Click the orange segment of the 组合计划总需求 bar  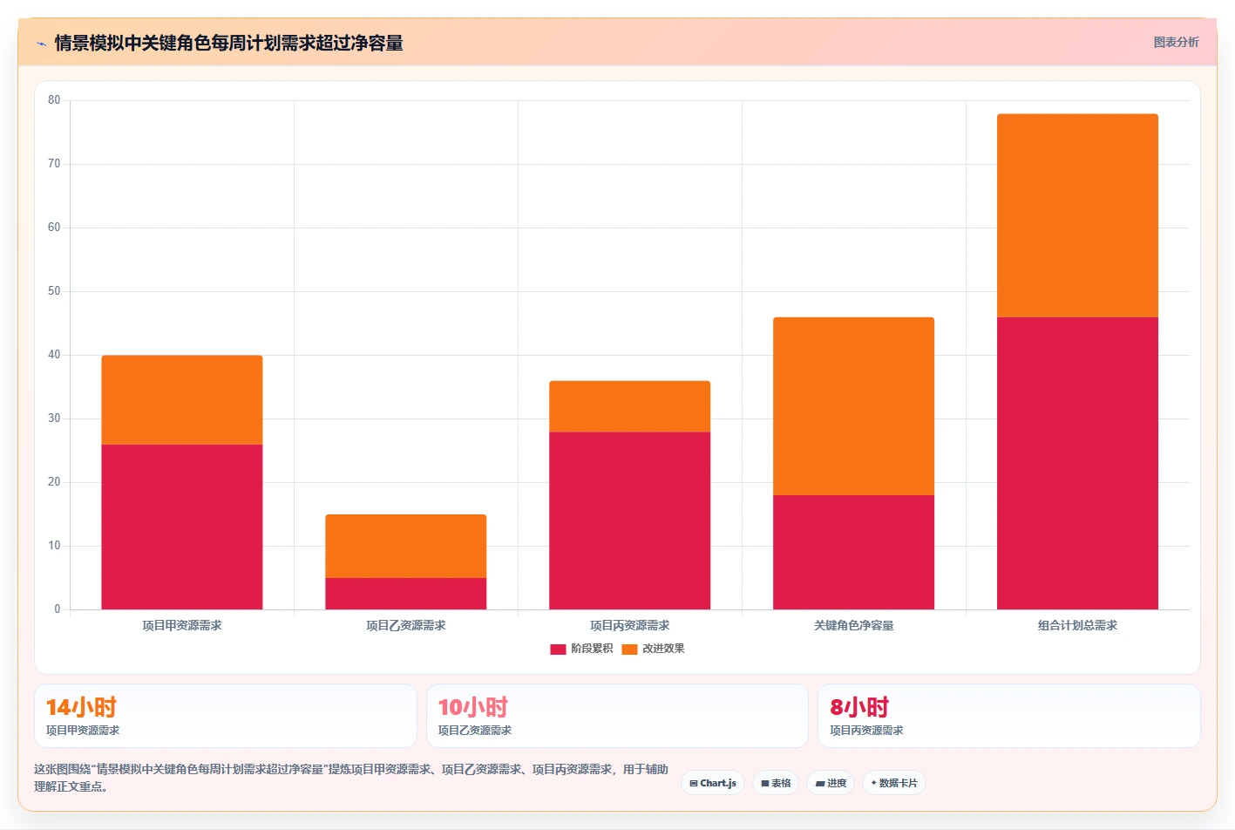pyautogui.click(x=1078, y=215)
